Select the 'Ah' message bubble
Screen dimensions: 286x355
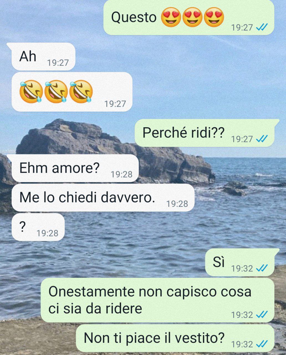click(x=44, y=57)
